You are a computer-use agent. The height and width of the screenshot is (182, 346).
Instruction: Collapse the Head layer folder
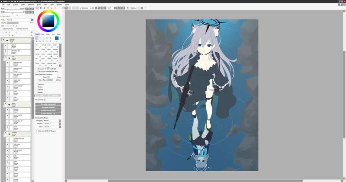[x=9, y=105]
